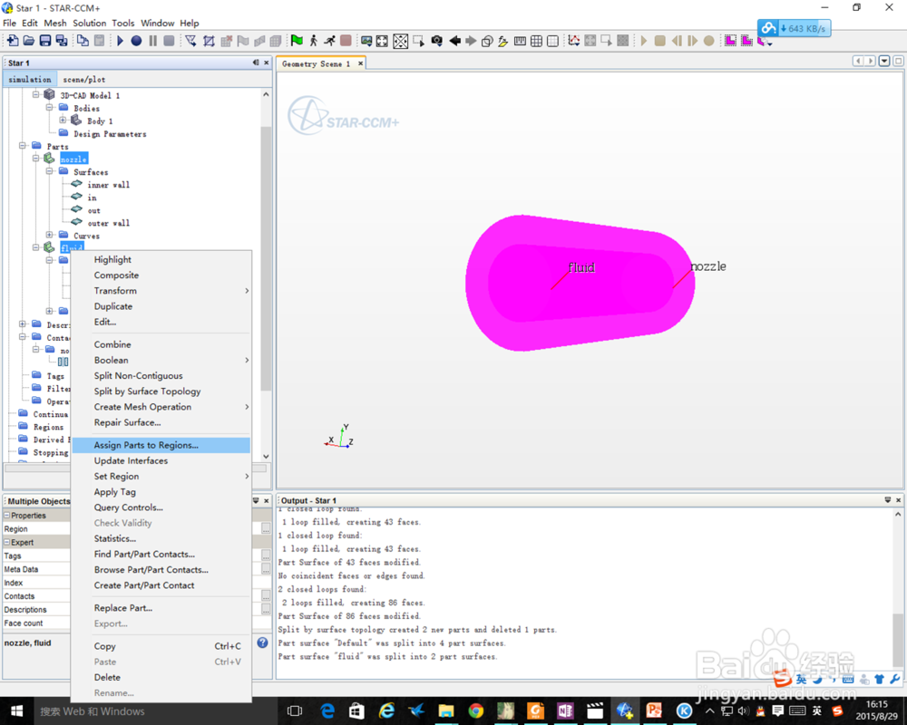907x725 pixels.
Task: Click the taskbar search box
Action: (x=155, y=711)
